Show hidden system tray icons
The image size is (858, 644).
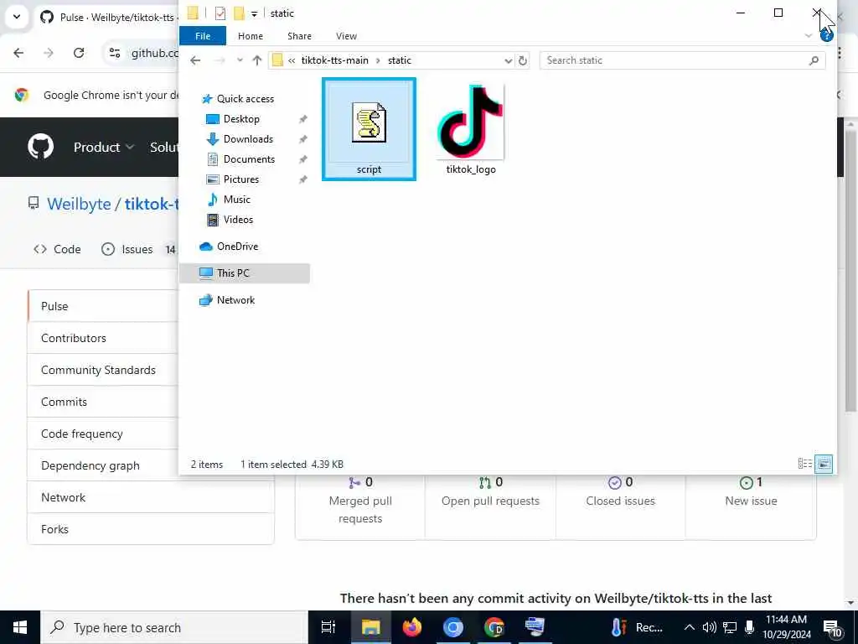point(690,627)
